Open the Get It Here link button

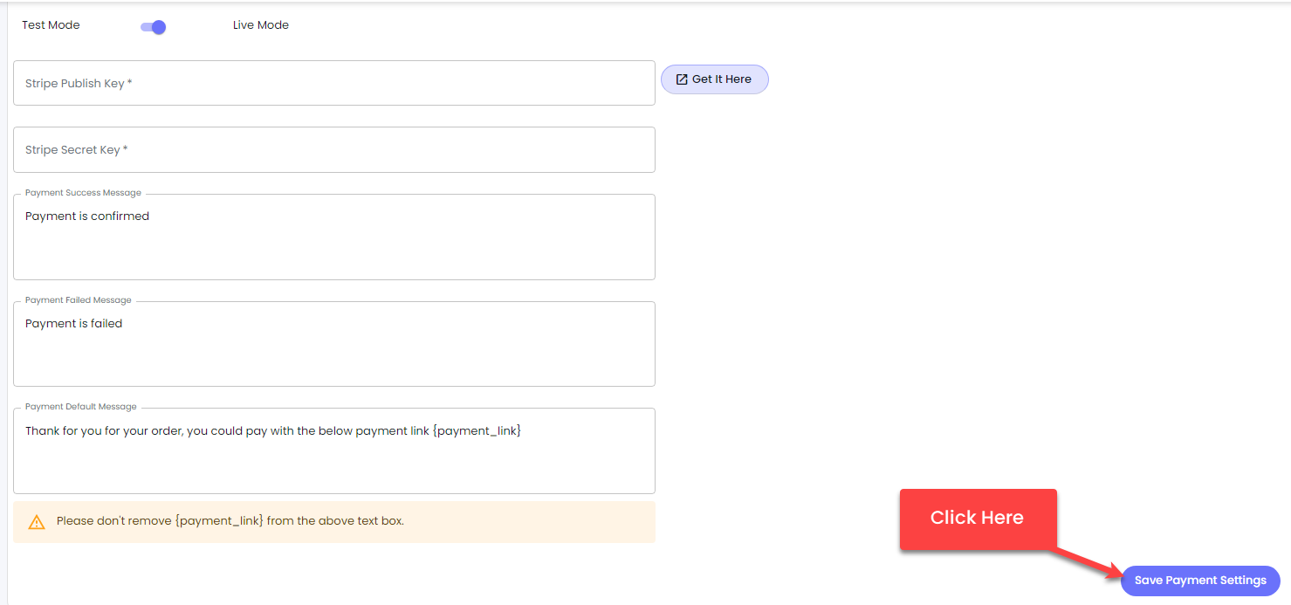714,79
